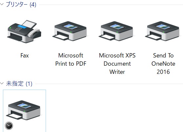Viewport: 183px width, 132px height.
Task: Click the プリンター (4) group header
Action: point(21,4)
